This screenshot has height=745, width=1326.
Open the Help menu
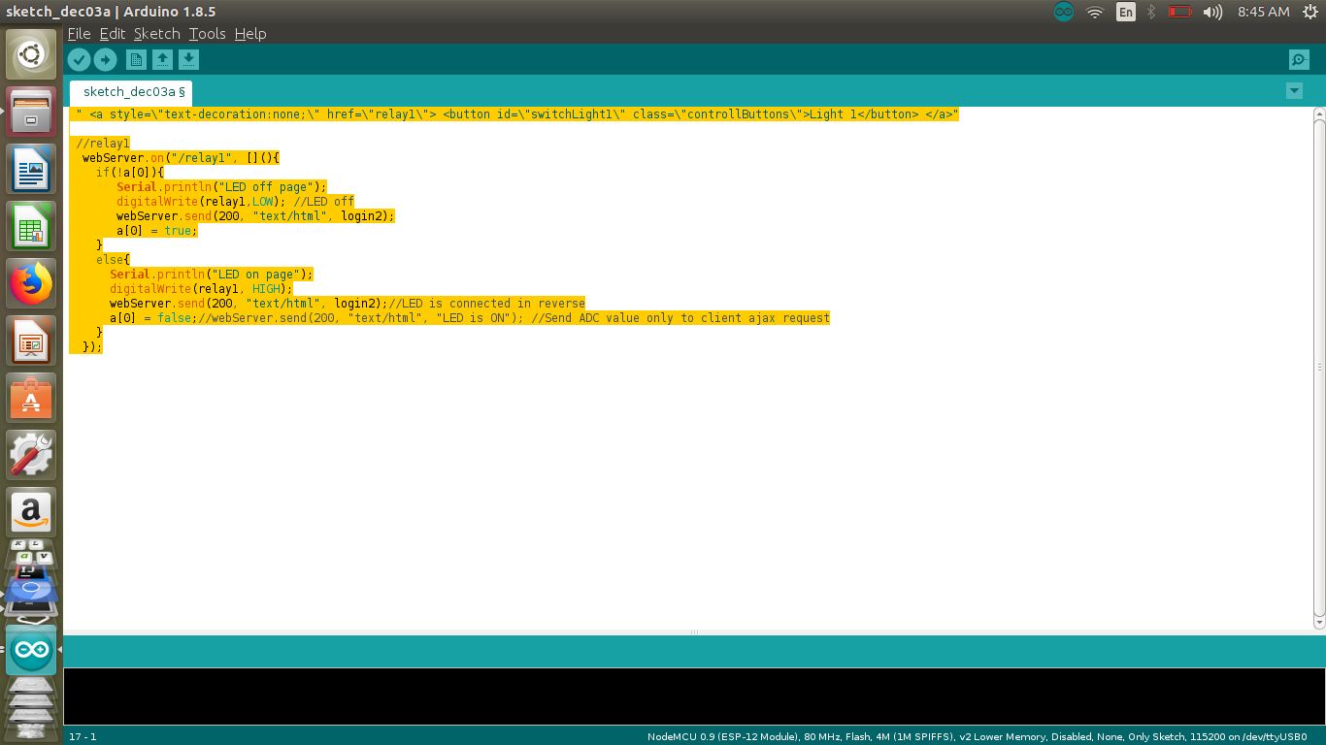point(250,34)
